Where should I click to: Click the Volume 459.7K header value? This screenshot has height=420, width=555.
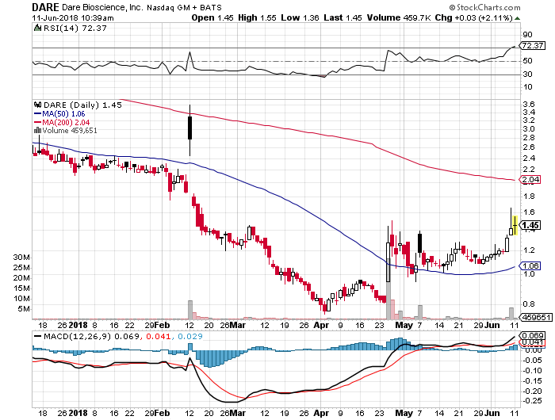pos(399,17)
